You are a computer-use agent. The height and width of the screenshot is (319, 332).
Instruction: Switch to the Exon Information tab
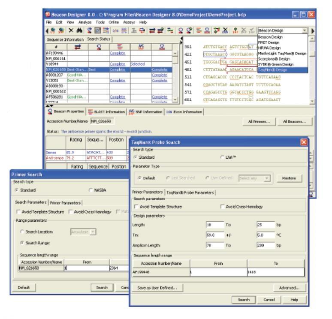pyautogui.click(x=184, y=112)
